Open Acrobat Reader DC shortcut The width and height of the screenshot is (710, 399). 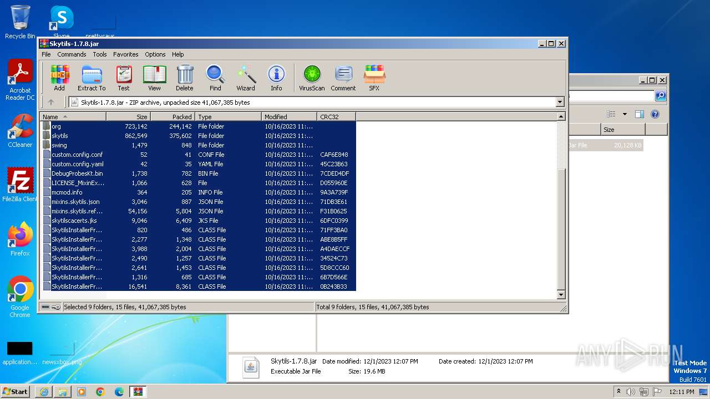(x=20, y=80)
